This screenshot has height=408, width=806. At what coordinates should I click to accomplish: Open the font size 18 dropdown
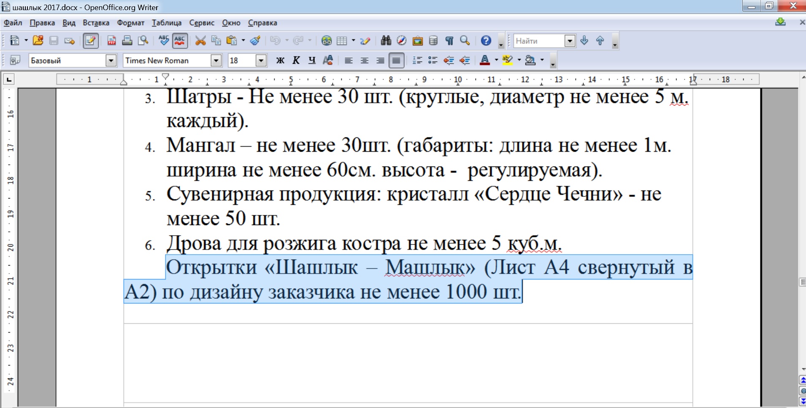pos(261,61)
